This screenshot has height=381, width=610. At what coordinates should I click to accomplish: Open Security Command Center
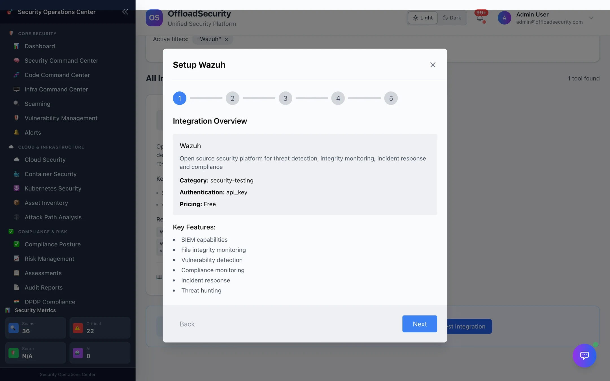61,60
